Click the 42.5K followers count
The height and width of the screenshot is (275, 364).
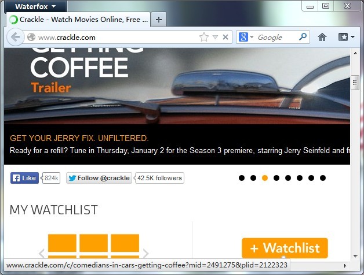click(159, 178)
